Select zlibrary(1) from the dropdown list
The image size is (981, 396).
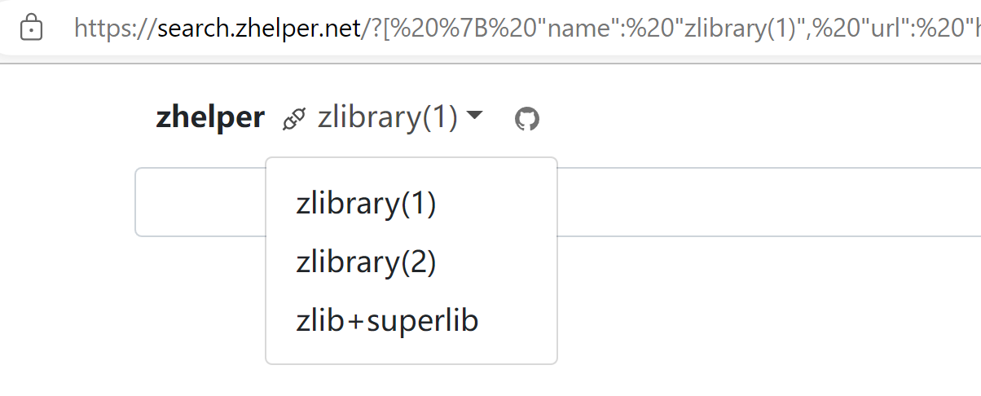click(x=367, y=204)
